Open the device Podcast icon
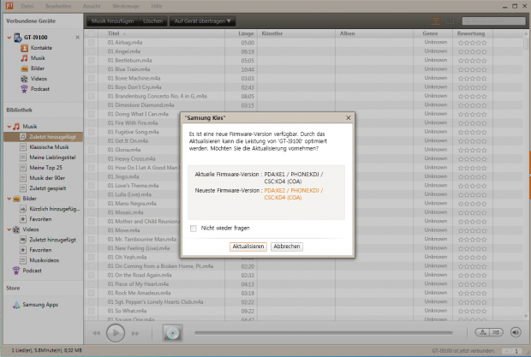 coord(24,89)
